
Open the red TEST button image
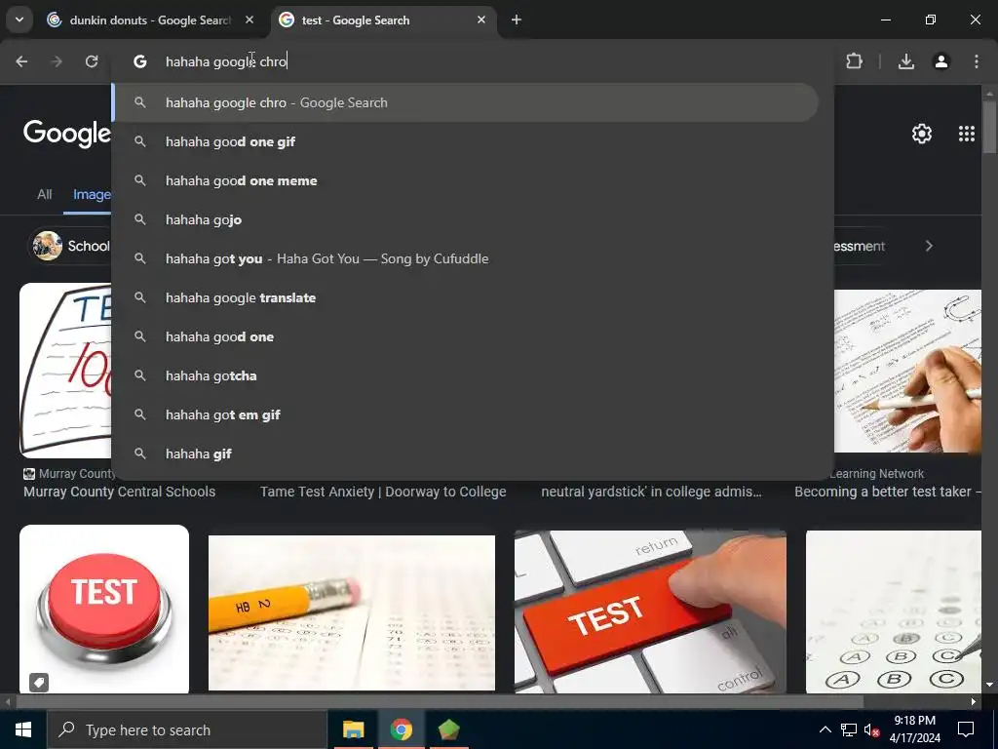104,609
